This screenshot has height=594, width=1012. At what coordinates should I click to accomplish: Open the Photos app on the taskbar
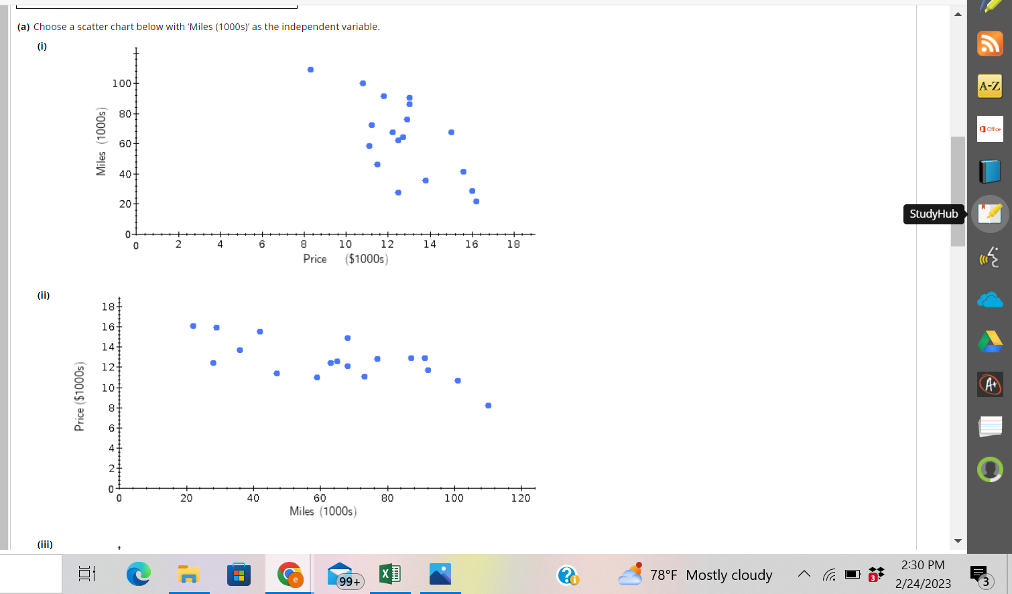(440, 574)
